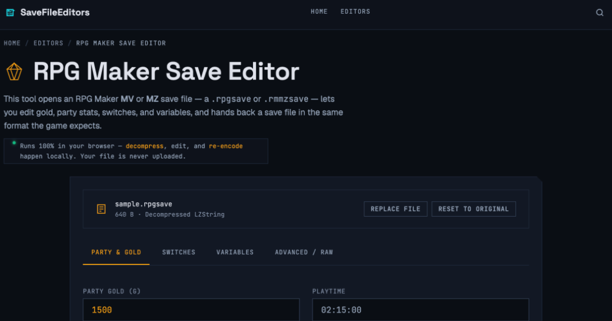The width and height of the screenshot is (612, 321).
Task: Open the ADVANCED / RAW tab
Action: point(304,252)
